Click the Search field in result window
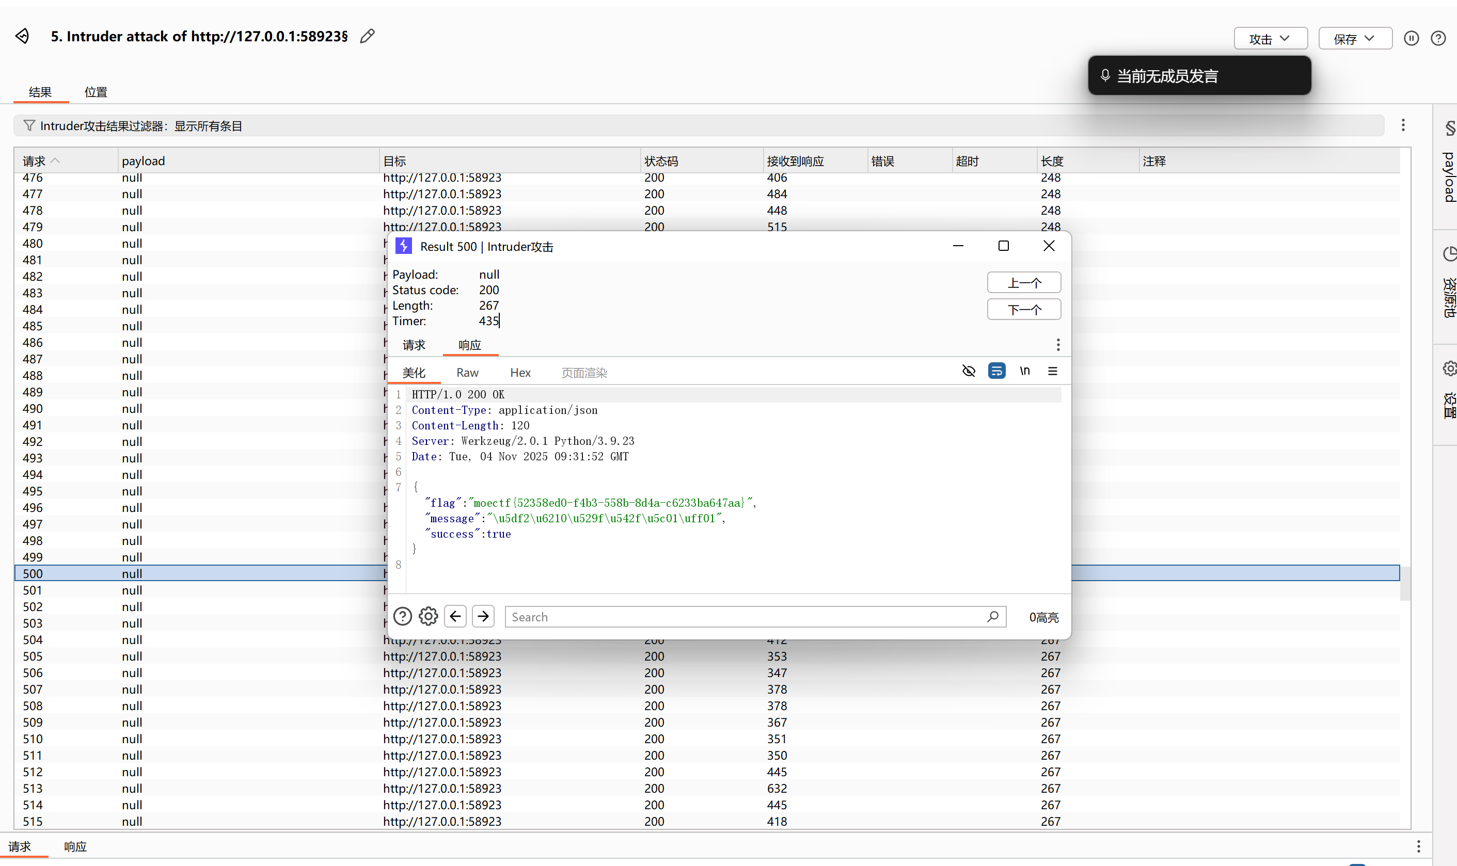The image size is (1457, 866). [747, 617]
